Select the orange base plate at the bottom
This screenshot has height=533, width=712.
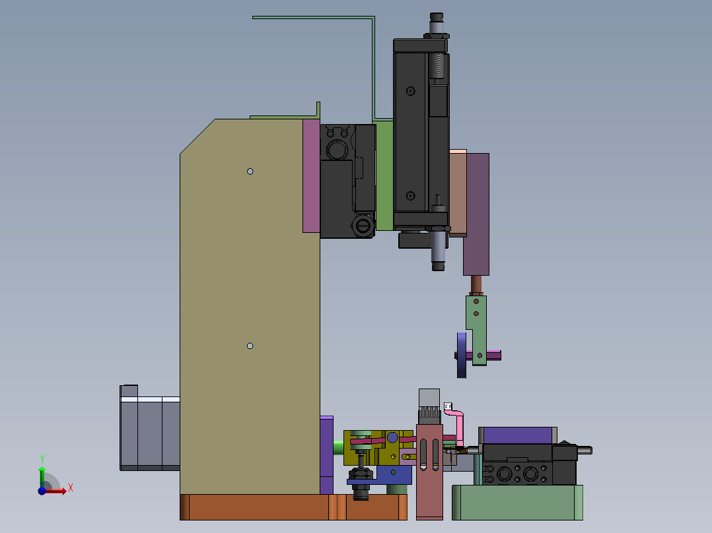[x=293, y=507]
